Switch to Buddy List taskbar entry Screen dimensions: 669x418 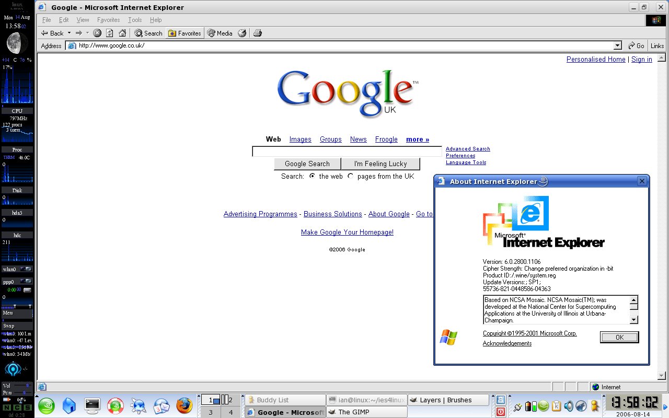pos(285,400)
